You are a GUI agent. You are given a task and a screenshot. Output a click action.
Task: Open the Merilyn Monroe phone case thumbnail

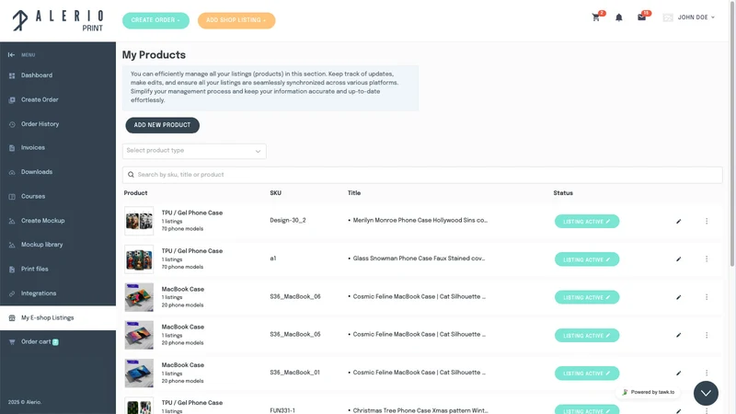click(139, 221)
